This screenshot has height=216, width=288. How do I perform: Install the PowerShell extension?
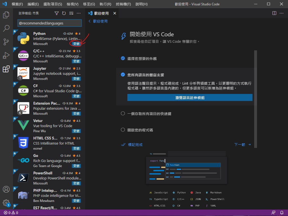pos(76,183)
